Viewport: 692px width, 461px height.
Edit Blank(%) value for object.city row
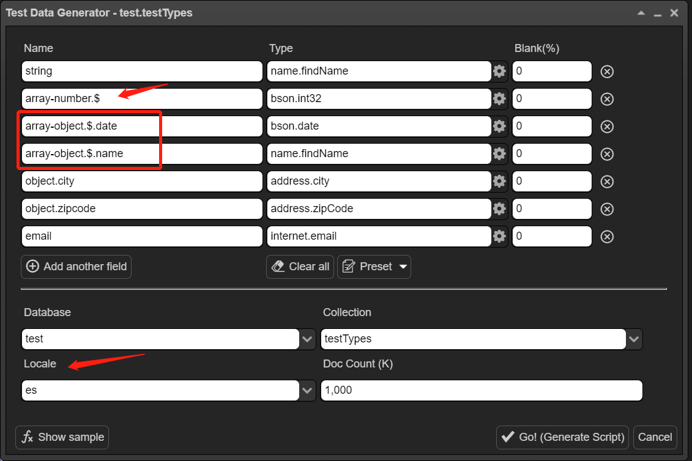tap(552, 181)
